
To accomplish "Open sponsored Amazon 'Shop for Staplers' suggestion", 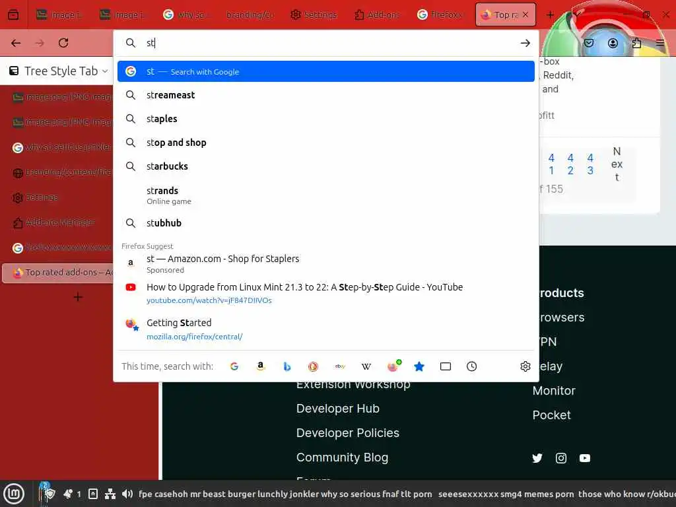I will [x=326, y=263].
